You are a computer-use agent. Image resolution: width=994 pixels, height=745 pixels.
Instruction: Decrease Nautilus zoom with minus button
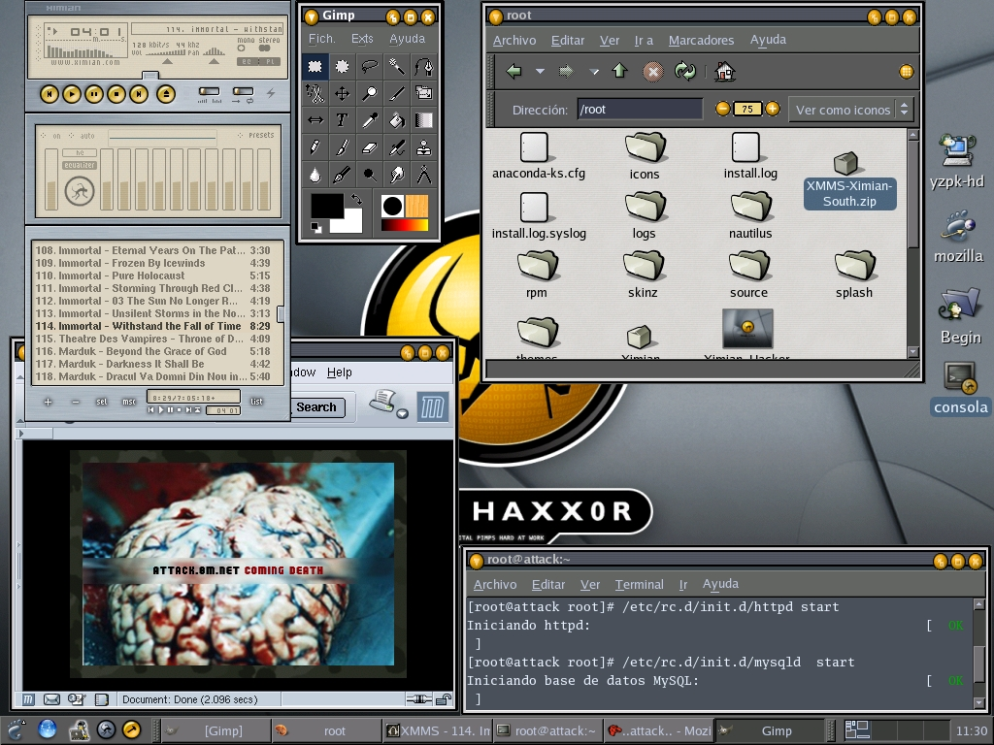[x=722, y=109]
